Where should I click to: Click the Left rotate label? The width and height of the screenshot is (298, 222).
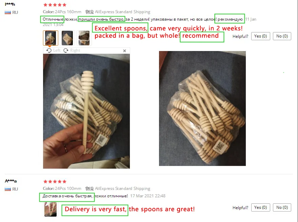coord(57,50)
